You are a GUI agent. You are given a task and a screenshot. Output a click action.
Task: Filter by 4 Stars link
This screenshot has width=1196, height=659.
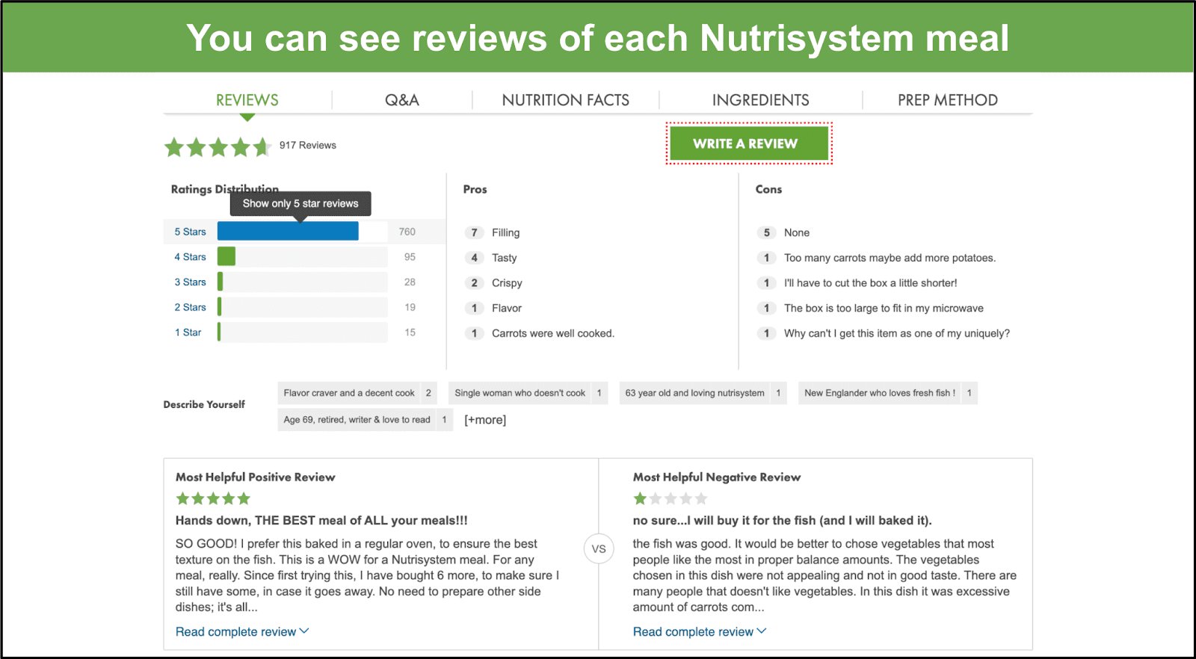(x=191, y=257)
